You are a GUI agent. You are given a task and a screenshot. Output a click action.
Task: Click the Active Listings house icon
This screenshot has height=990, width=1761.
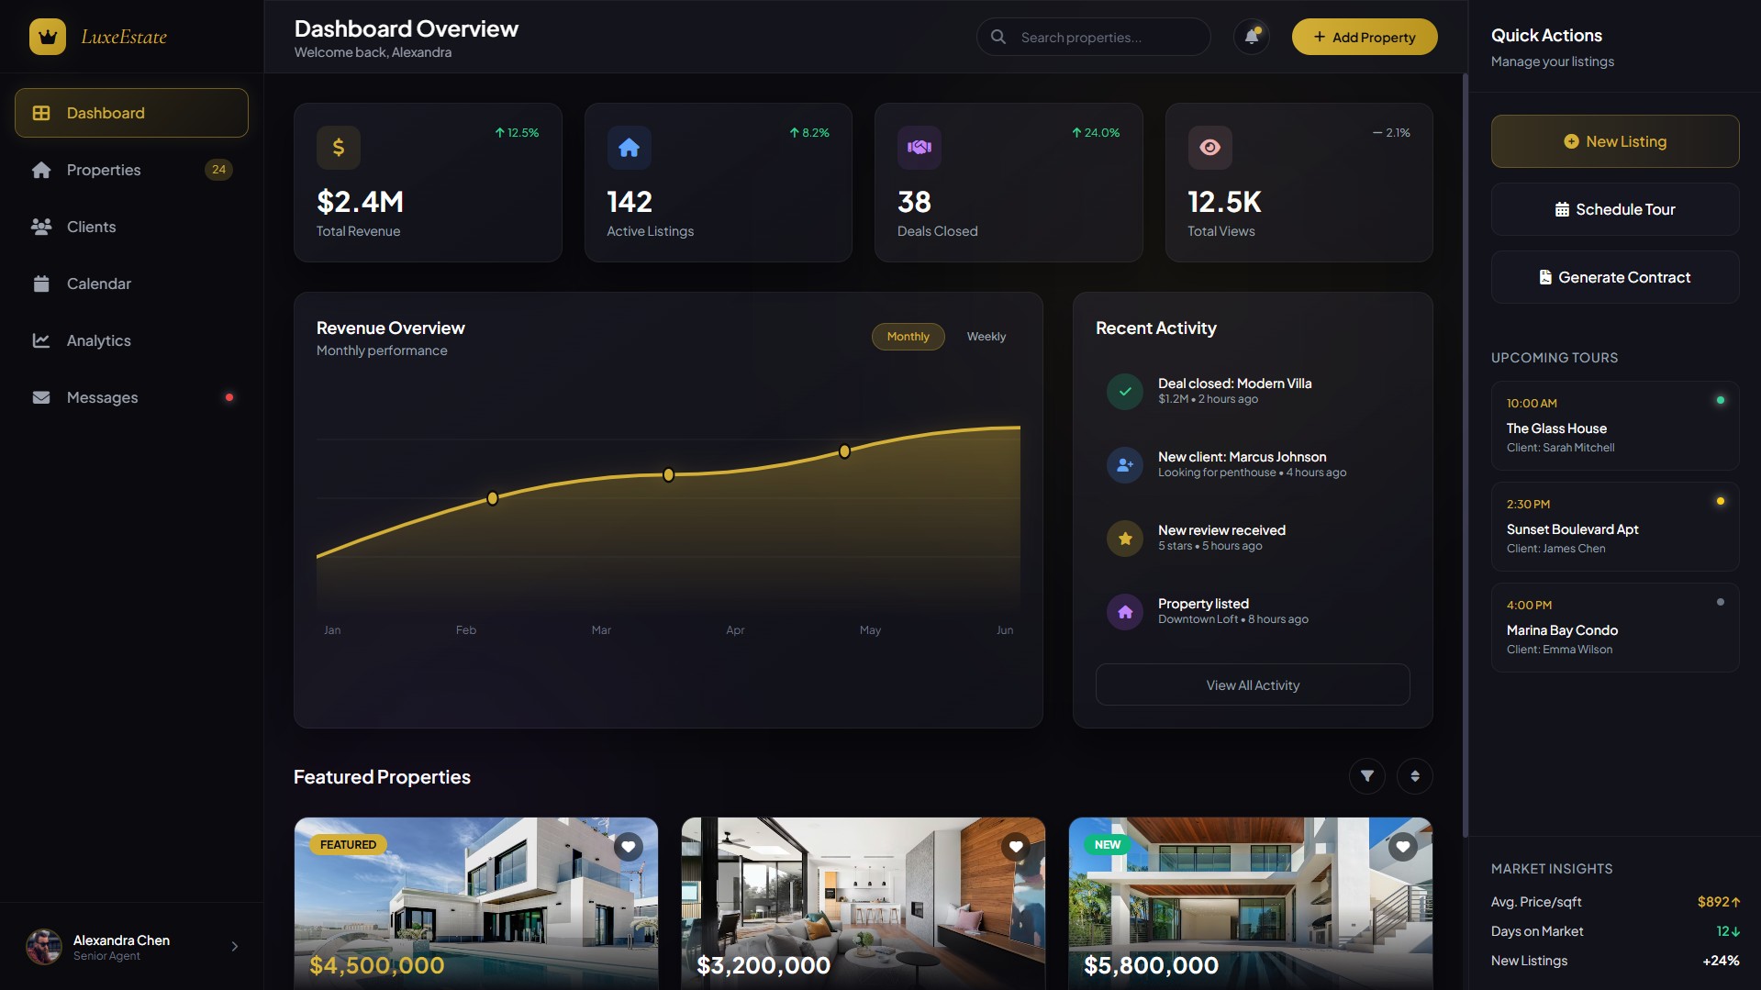tap(629, 147)
